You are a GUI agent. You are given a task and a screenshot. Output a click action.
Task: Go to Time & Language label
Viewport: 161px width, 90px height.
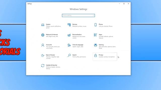click(78, 45)
